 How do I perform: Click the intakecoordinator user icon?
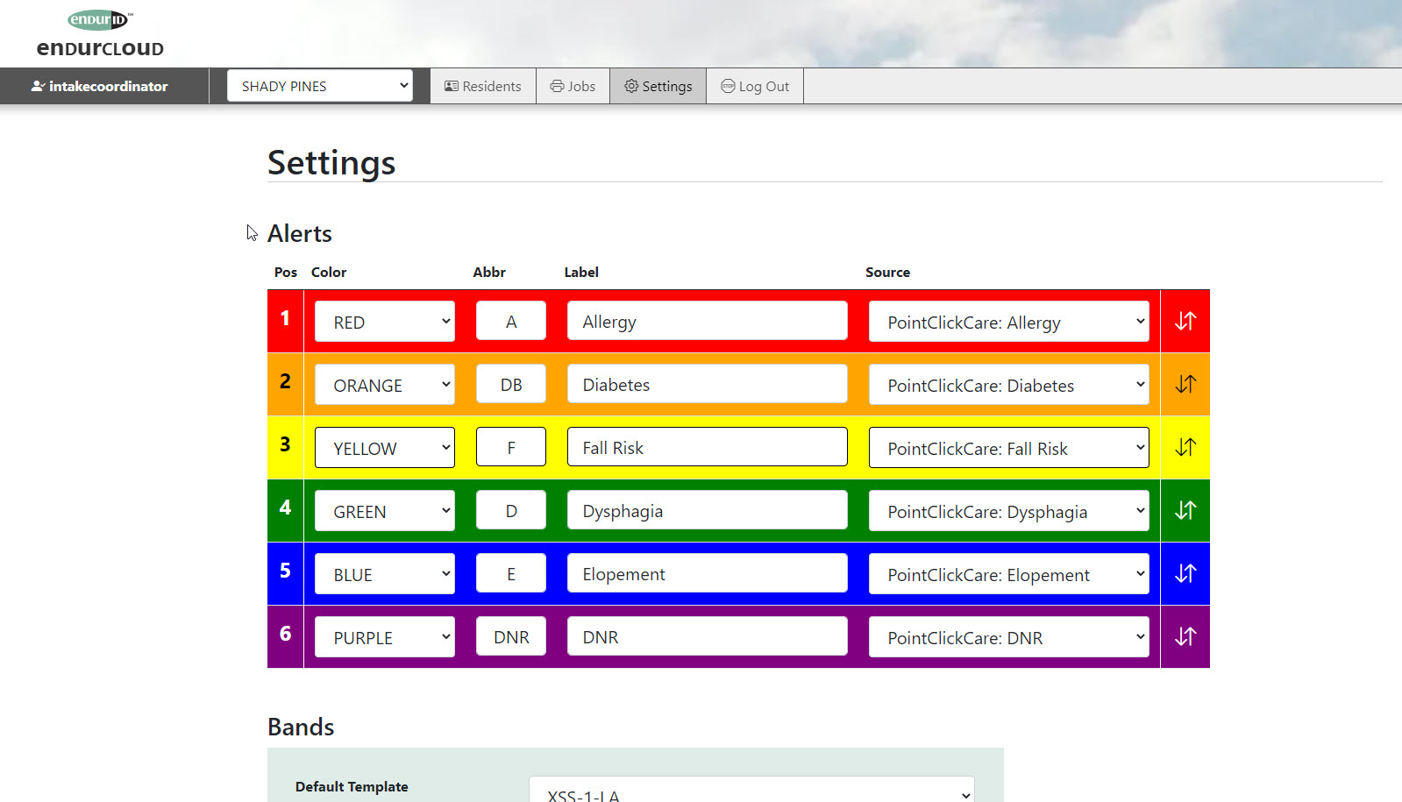(38, 86)
